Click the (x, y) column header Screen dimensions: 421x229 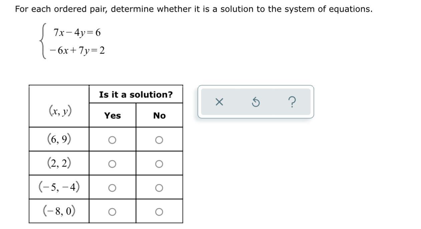click(x=60, y=110)
